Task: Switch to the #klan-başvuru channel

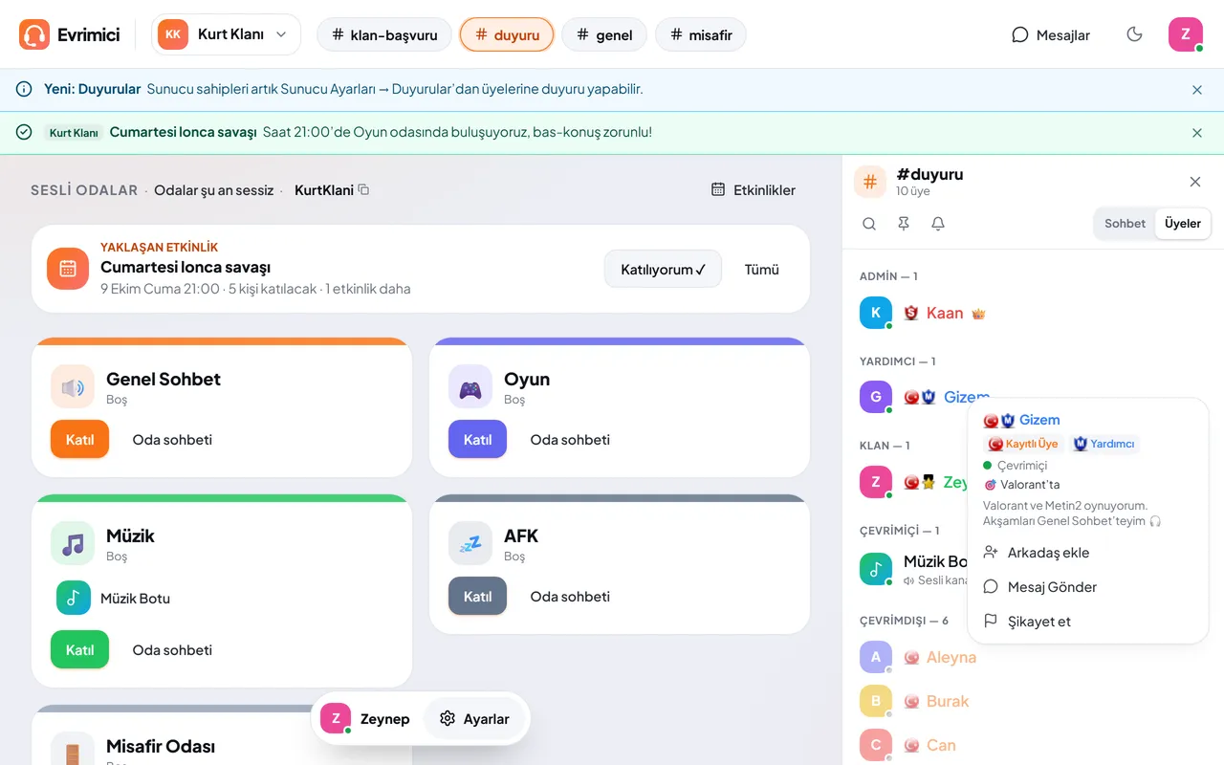Action: pyautogui.click(x=384, y=35)
